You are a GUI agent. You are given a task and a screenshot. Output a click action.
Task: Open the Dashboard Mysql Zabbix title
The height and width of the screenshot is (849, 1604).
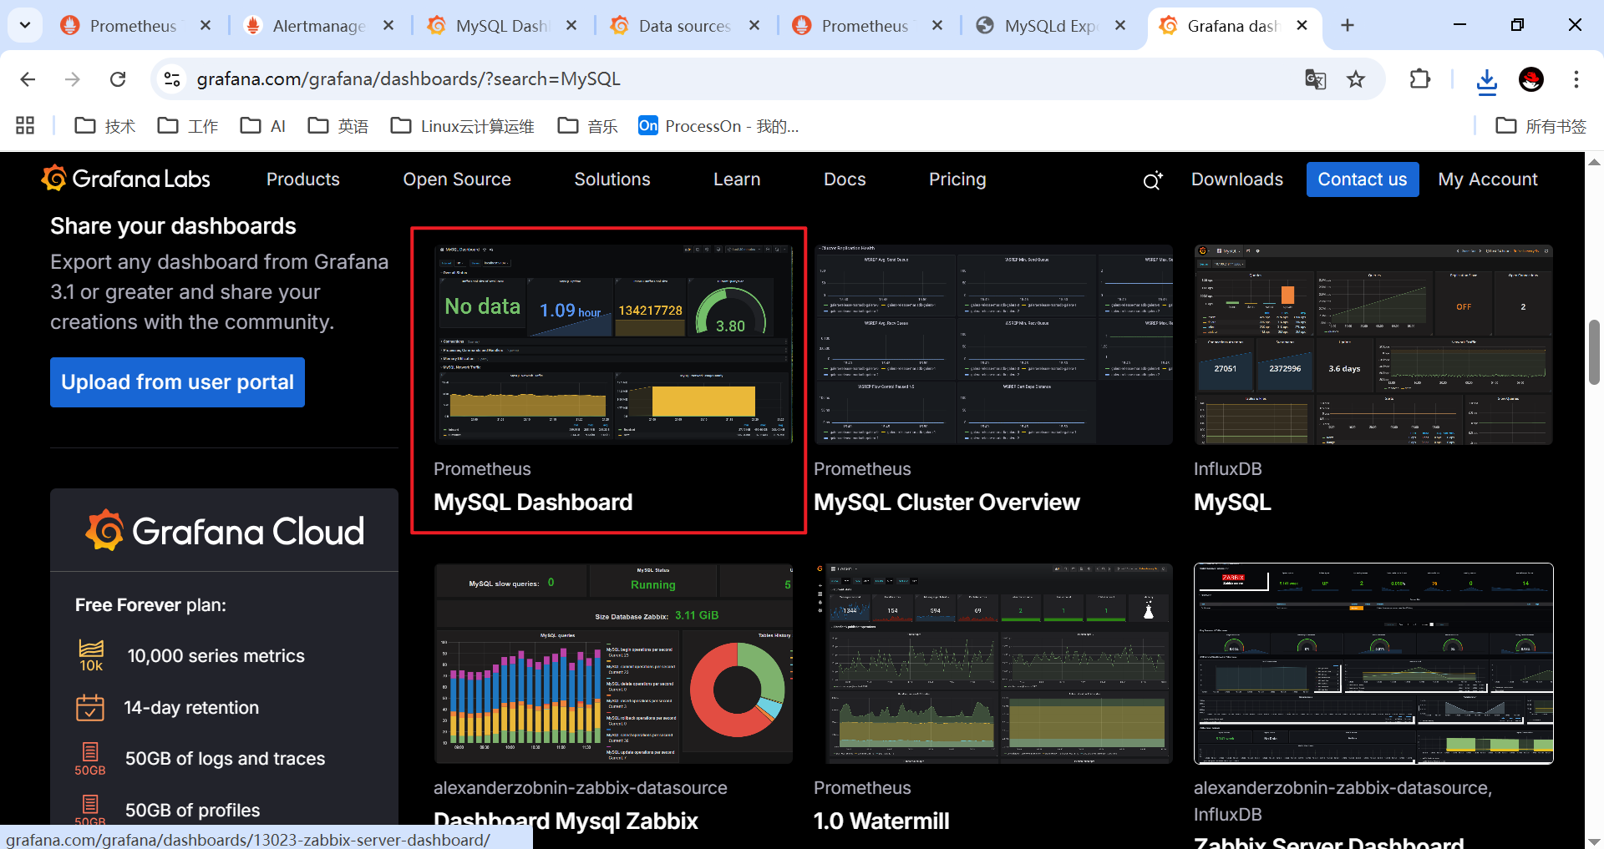click(566, 821)
